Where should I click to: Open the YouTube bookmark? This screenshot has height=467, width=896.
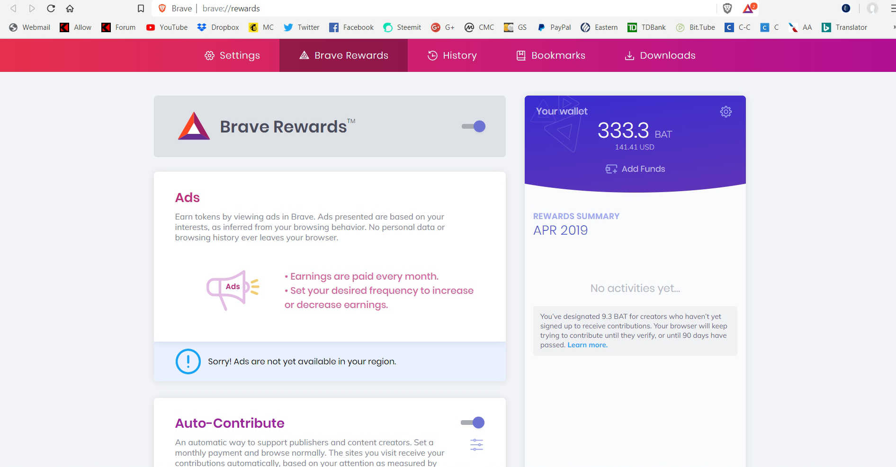[167, 27]
